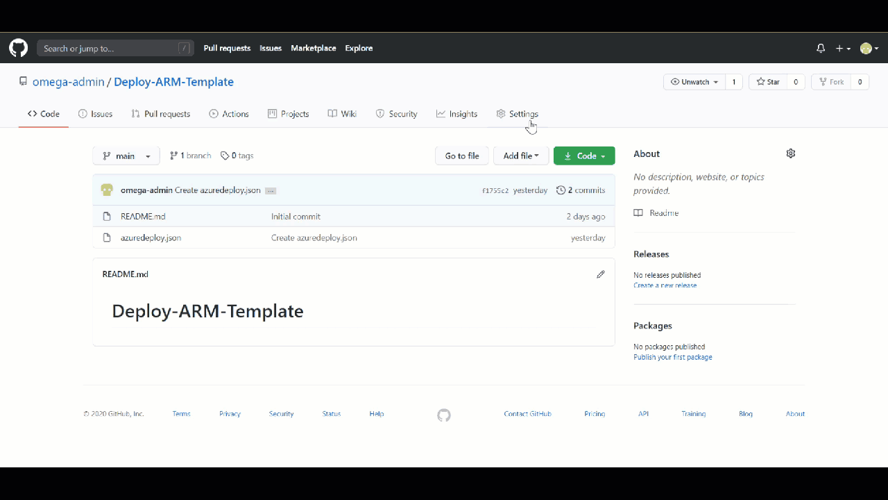The image size is (888, 500).
Task: Click the Go to file button
Action: 461,156
